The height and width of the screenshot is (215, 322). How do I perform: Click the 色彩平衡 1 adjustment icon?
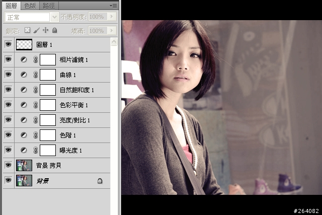[x=24, y=105]
